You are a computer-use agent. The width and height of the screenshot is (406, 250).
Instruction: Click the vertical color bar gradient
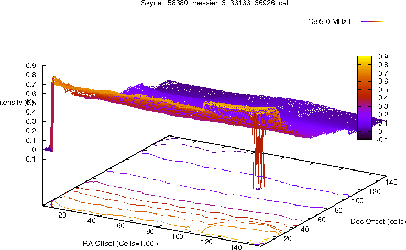point(364,98)
